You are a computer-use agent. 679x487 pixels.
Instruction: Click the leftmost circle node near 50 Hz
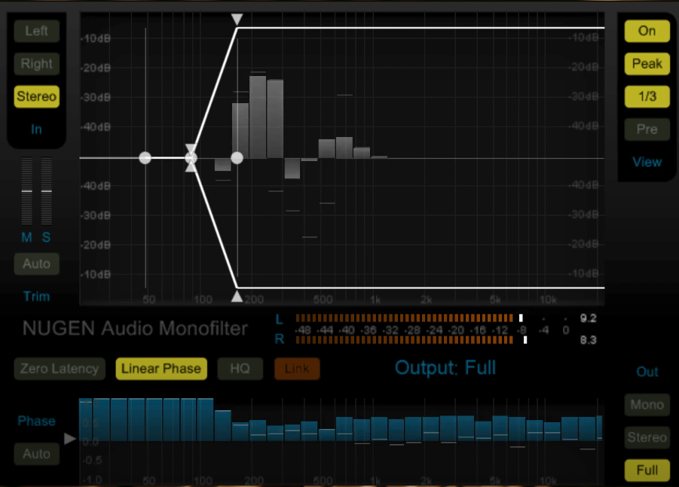[145, 158]
